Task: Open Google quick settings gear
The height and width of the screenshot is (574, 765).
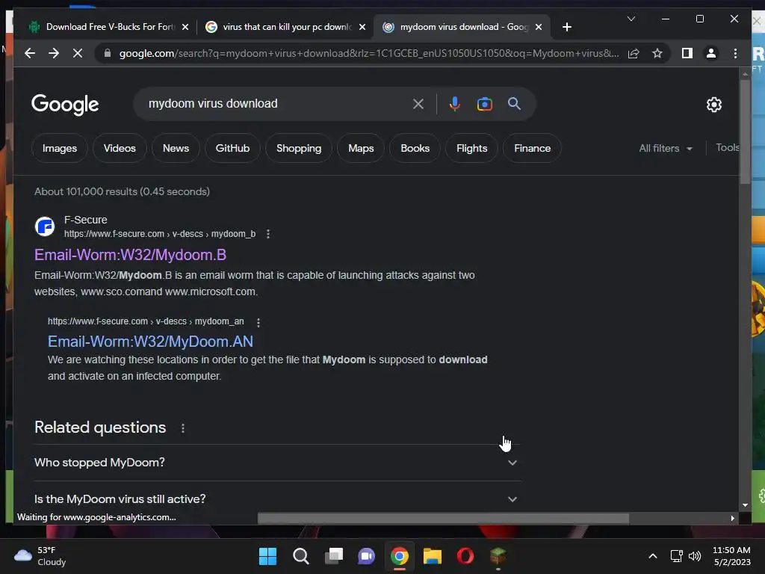Action: (x=713, y=104)
